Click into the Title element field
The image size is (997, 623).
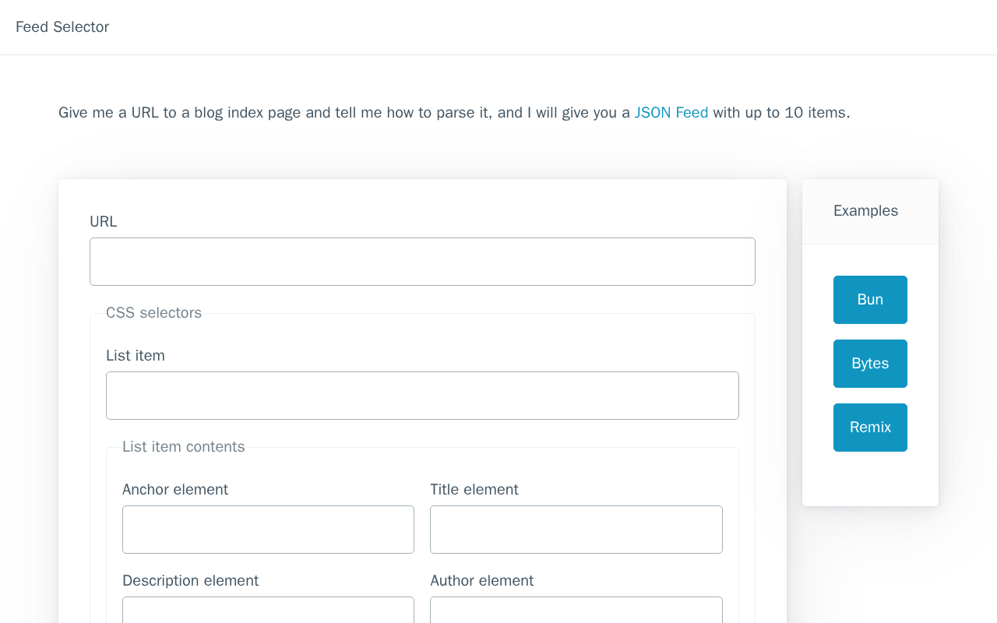[x=576, y=530]
